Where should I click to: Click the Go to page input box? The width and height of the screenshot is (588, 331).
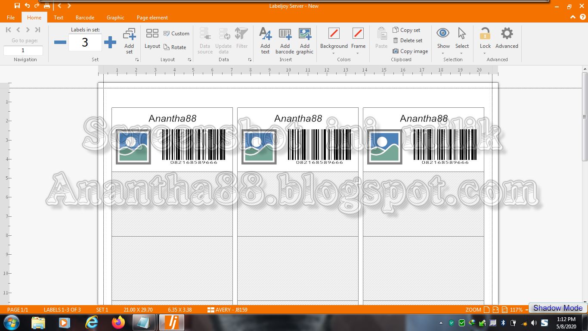click(23, 50)
